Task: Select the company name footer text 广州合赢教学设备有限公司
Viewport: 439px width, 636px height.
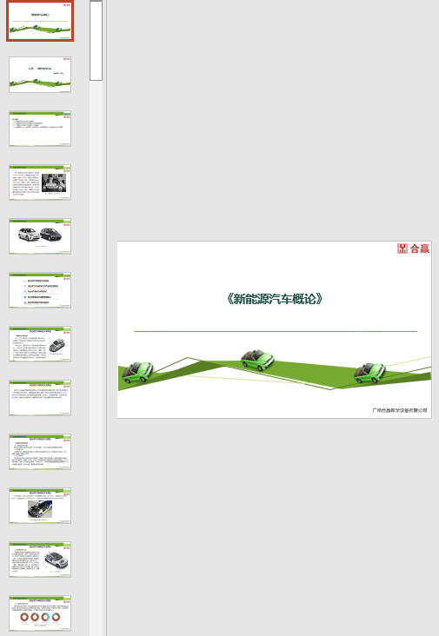Action: [400, 410]
